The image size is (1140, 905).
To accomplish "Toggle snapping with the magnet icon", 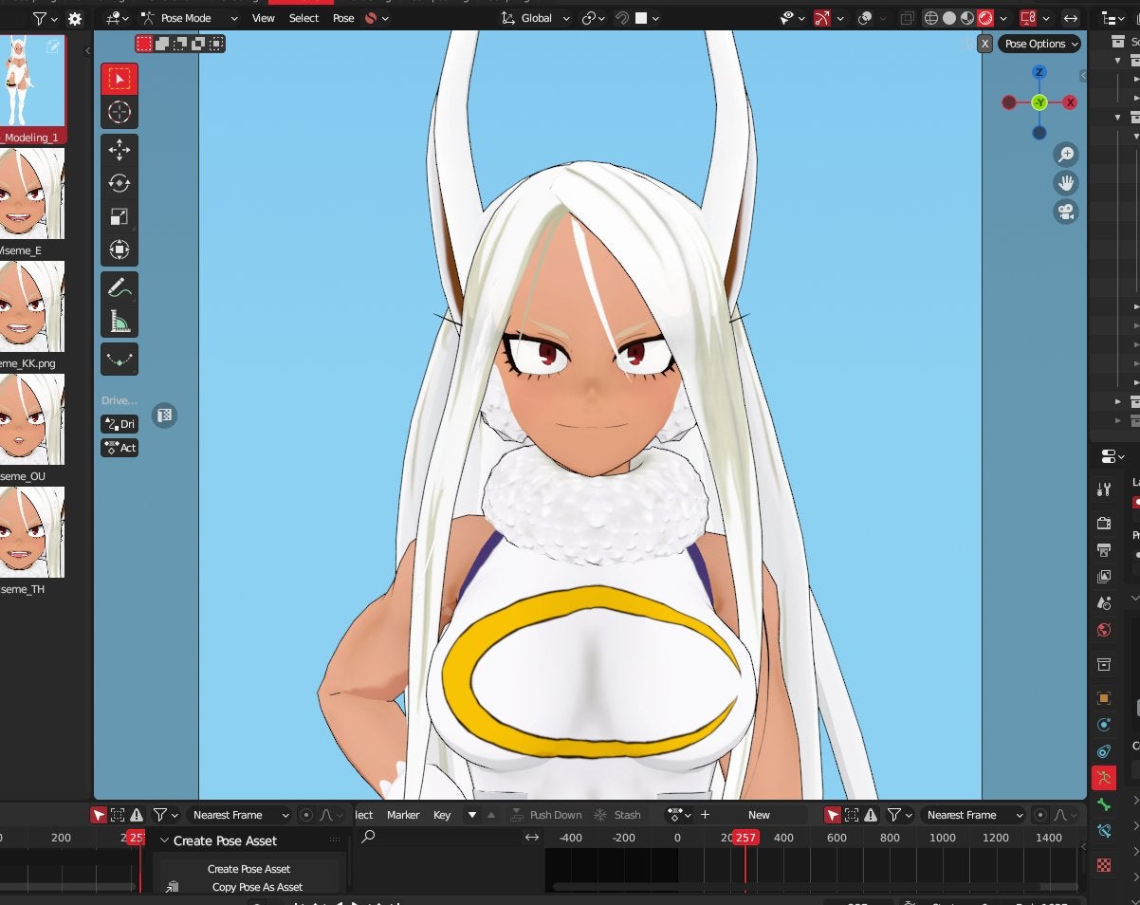I will (x=622, y=18).
